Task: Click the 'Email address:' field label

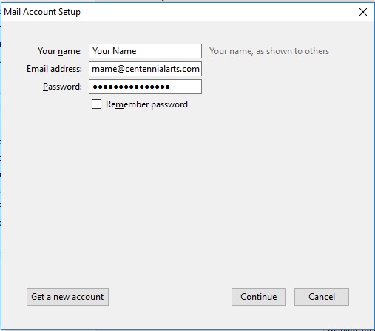Action: click(x=54, y=69)
